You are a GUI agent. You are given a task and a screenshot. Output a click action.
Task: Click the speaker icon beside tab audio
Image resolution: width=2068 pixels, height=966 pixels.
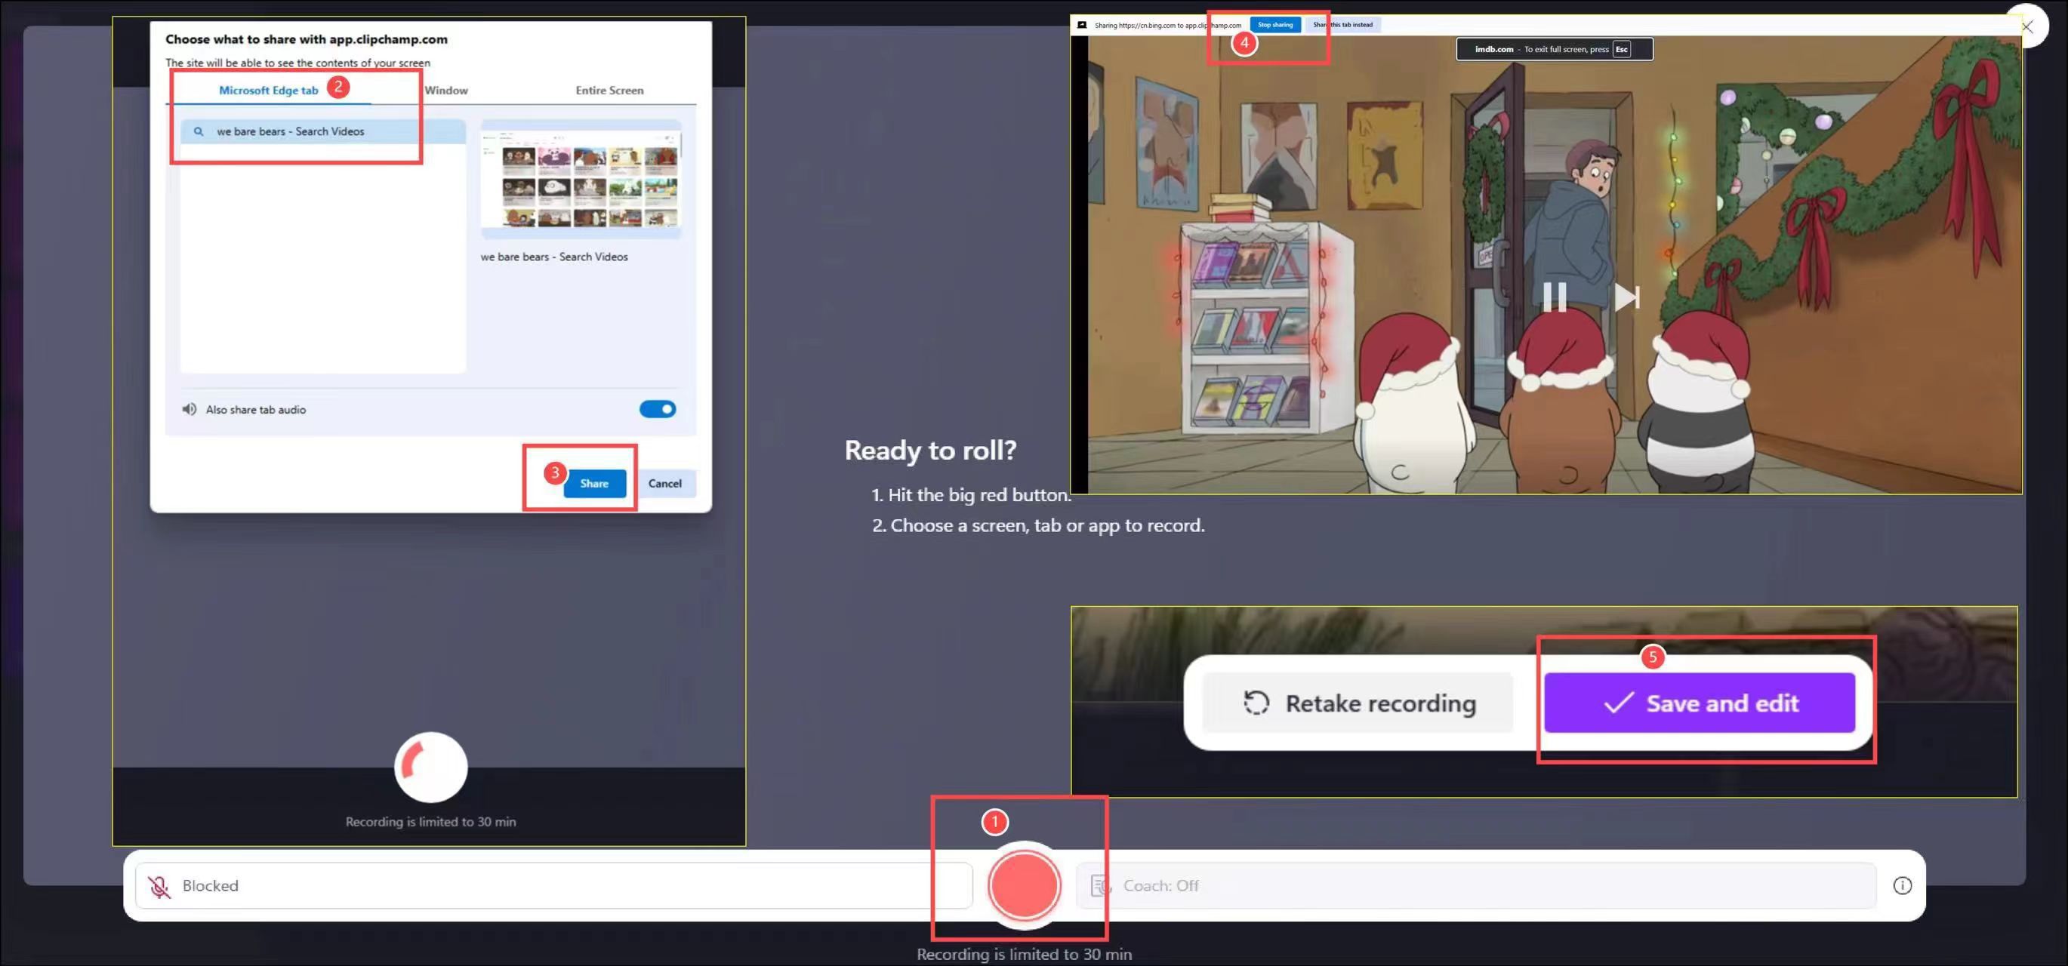point(190,409)
